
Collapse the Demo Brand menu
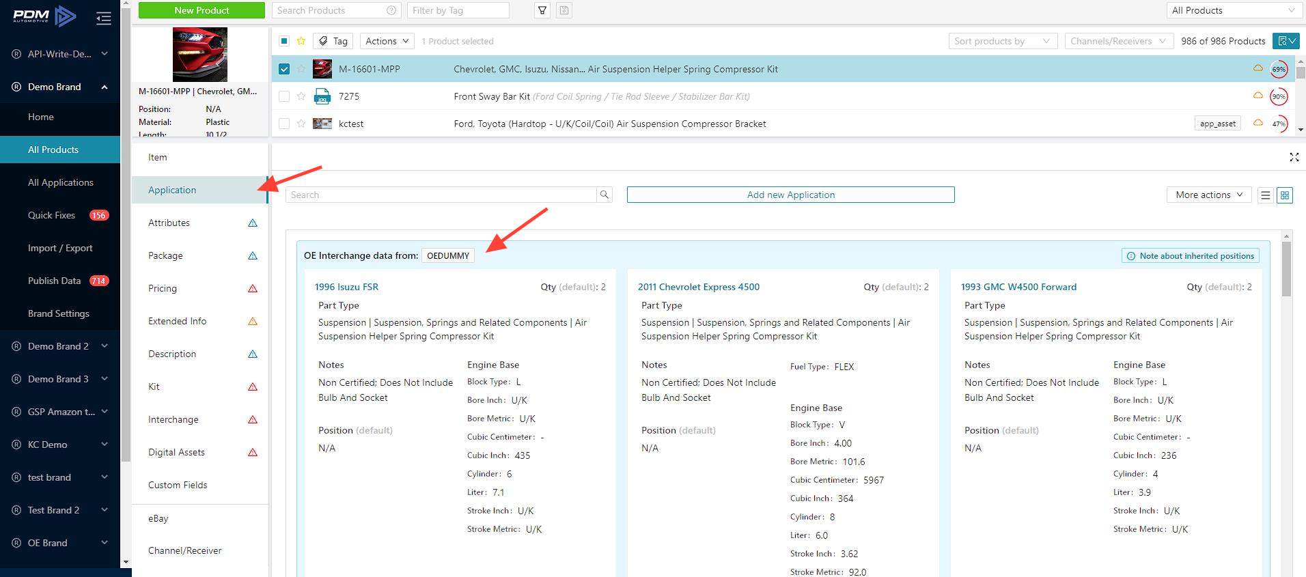tap(60, 87)
